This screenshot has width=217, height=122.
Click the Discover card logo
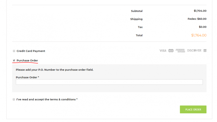click(x=194, y=50)
